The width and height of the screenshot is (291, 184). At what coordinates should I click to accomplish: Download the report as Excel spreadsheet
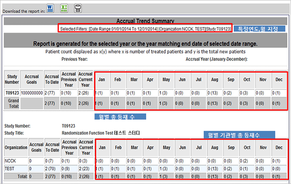pos(64,8)
